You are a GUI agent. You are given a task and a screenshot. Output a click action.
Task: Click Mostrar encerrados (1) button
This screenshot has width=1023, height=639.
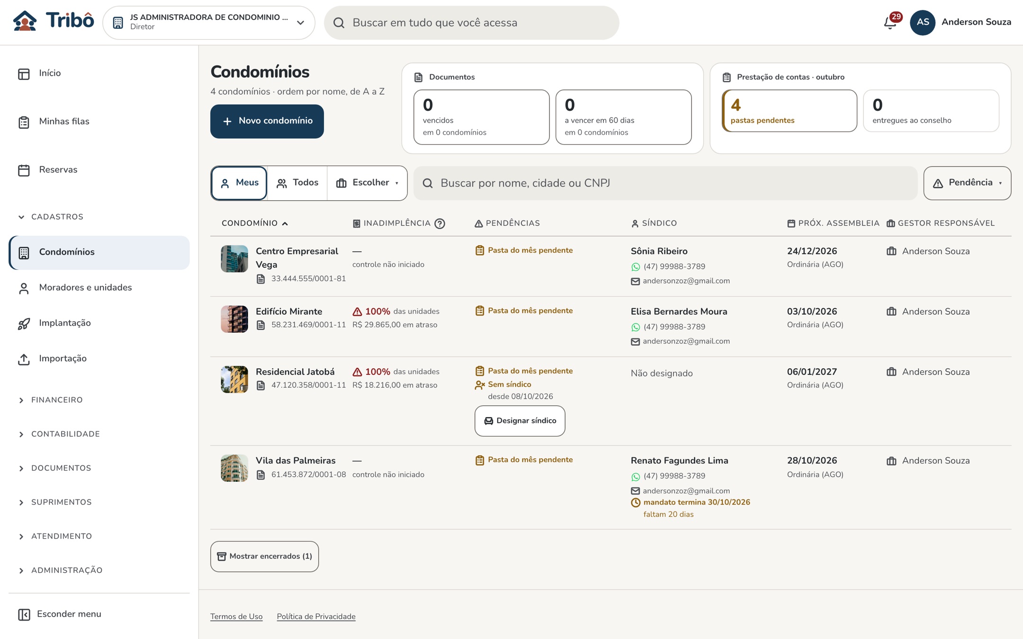[264, 557]
